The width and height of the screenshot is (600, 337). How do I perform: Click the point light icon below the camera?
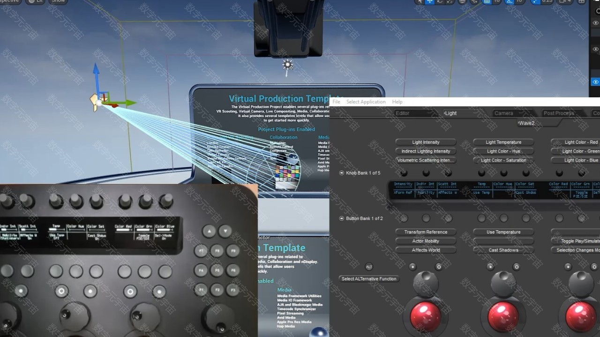(x=288, y=65)
